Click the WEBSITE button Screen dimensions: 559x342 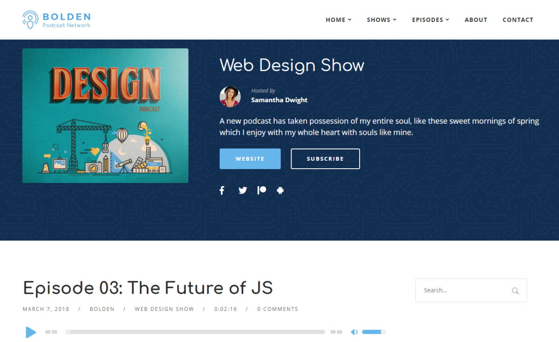tap(250, 158)
